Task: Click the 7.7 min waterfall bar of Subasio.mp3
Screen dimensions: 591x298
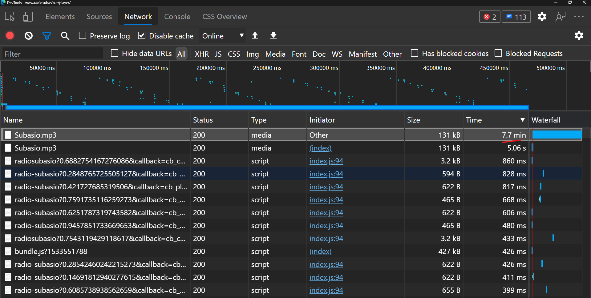Action: coord(557,135)
